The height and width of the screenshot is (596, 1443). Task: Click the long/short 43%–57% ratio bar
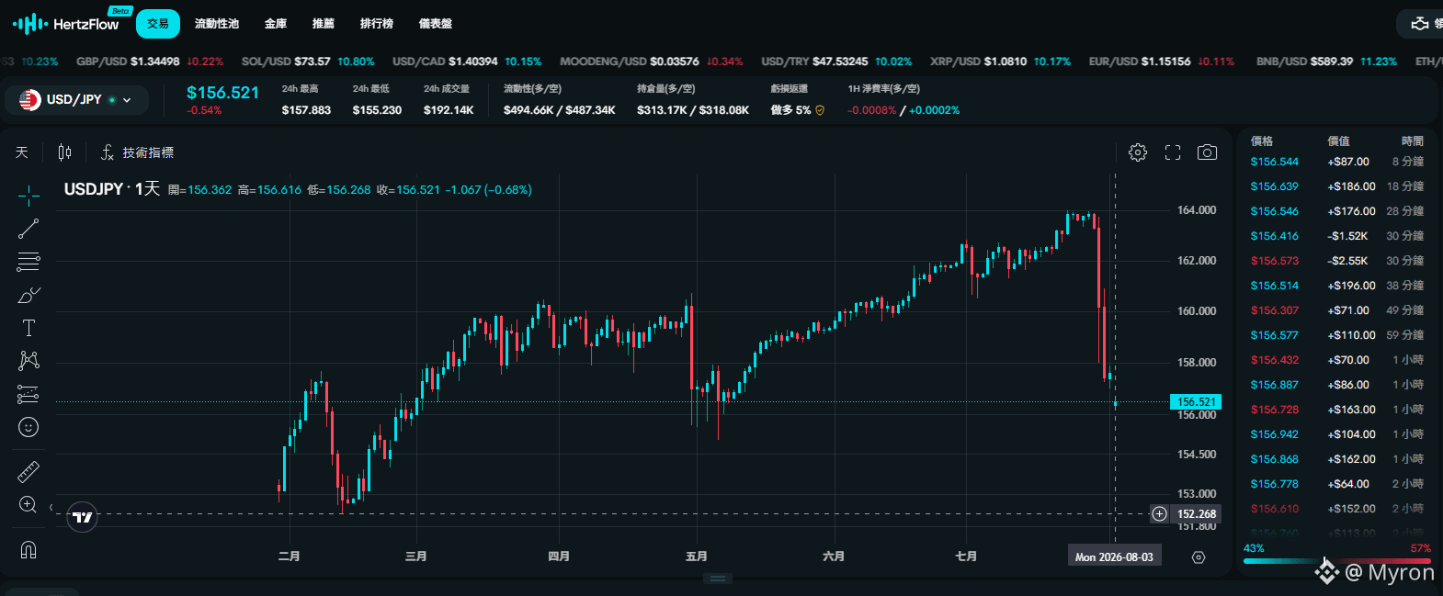[x=1337, y=560]
